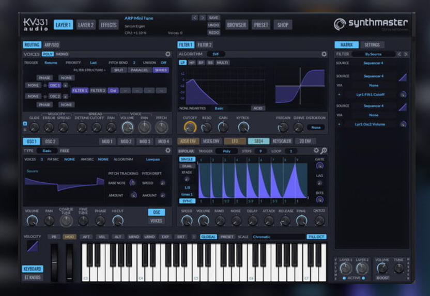
Task: Open the Filter algorithm gear settings
Action: point(324,54)
